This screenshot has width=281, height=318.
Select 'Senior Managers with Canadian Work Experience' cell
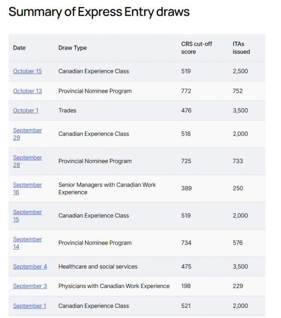click(107, 188)
